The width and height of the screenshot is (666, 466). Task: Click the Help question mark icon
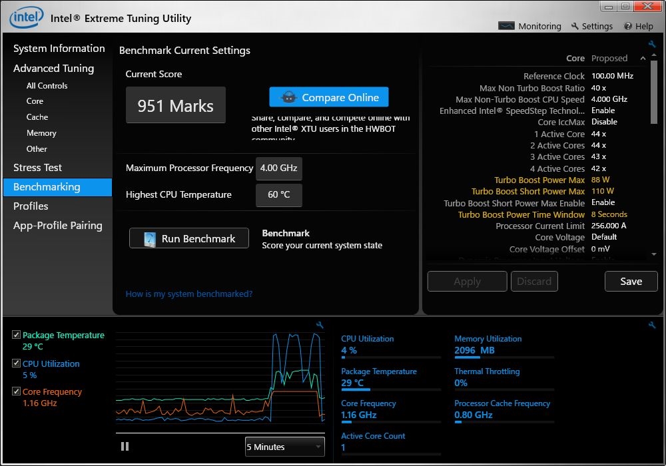click(x=627, y=27)
